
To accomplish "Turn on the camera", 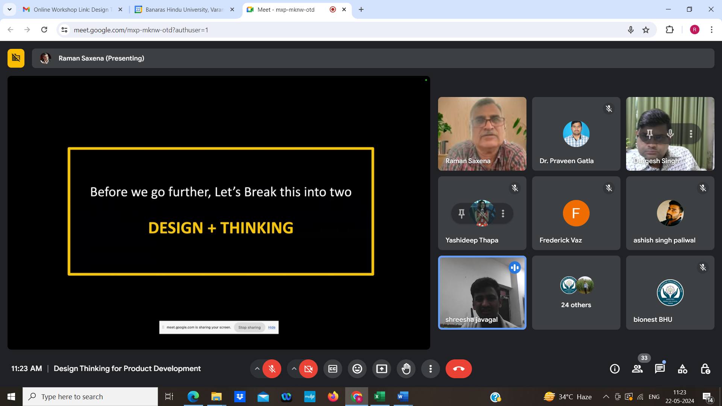I will coord(308,369).
